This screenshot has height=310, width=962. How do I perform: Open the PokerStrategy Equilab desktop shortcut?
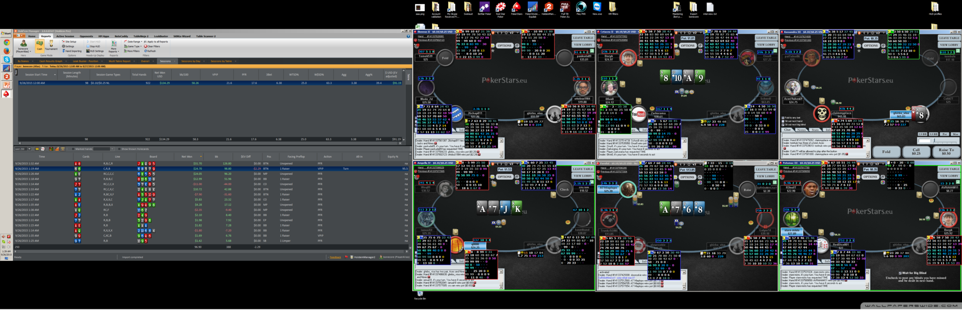coord(532,9)
